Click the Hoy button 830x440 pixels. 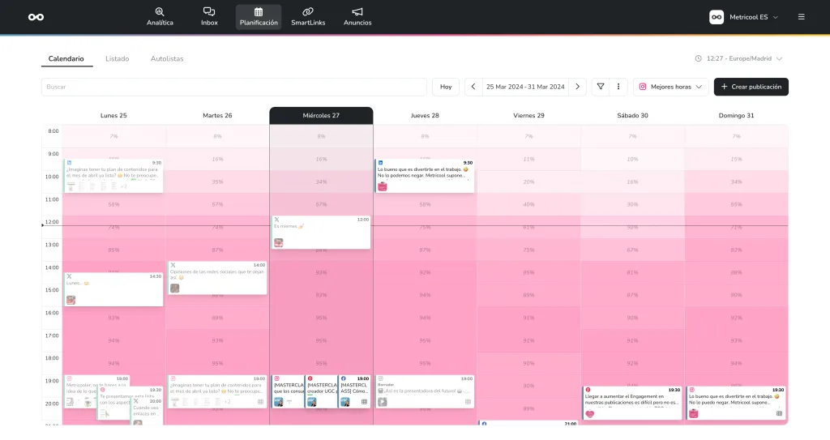445,87
